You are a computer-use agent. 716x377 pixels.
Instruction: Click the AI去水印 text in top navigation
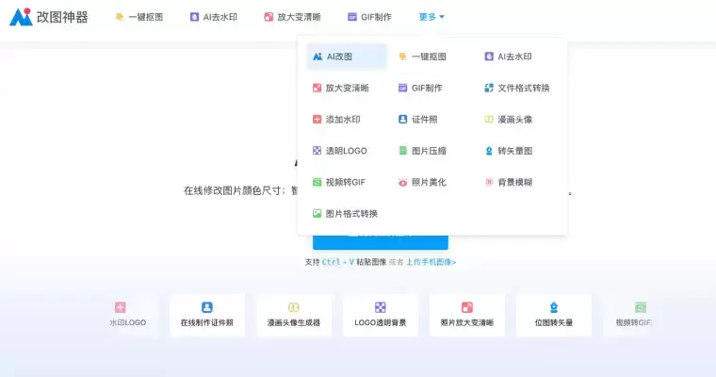[220, 17]
